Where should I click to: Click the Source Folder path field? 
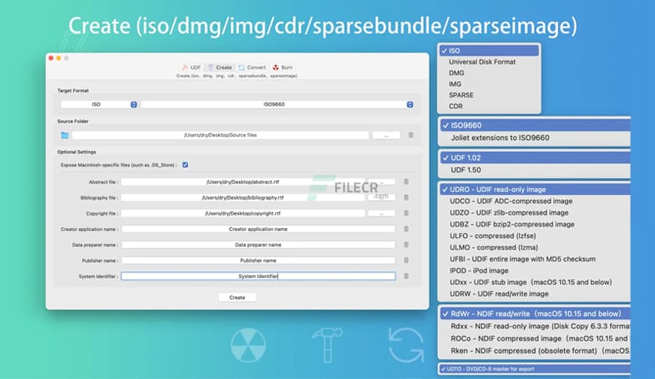220,135
